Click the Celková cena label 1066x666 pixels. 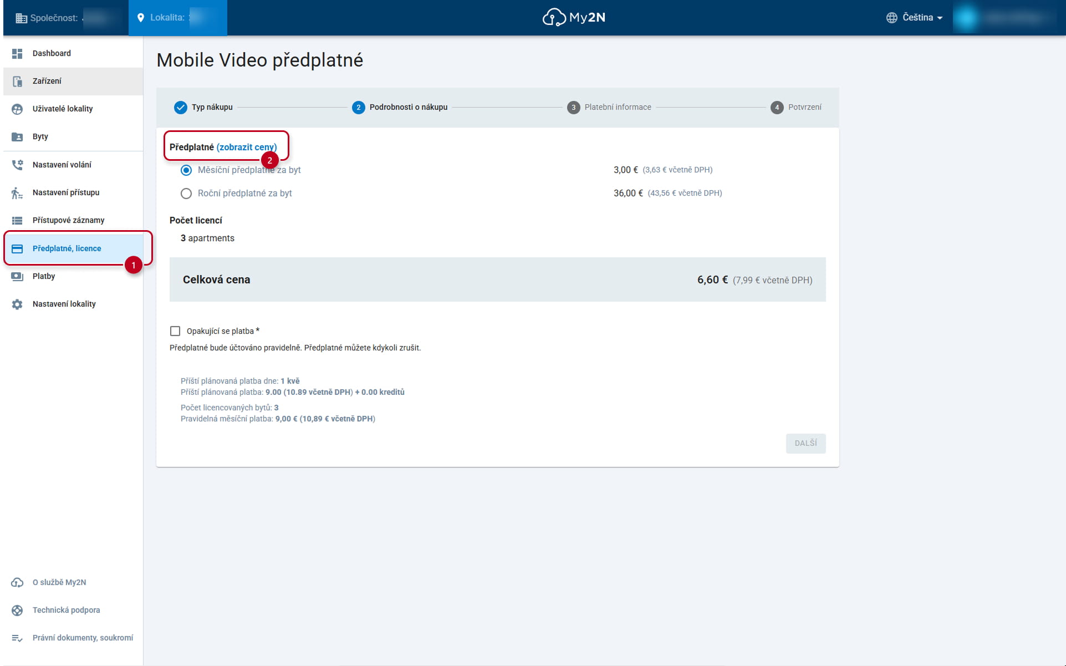(216, 279)
